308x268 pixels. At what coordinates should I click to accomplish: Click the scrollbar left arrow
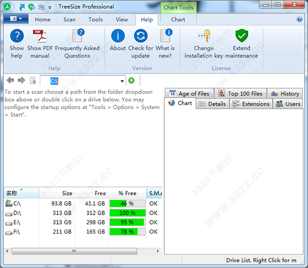click(7, 251)
